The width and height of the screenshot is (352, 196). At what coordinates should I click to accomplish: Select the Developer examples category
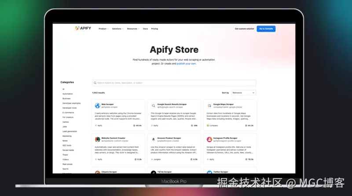(71, 103)
